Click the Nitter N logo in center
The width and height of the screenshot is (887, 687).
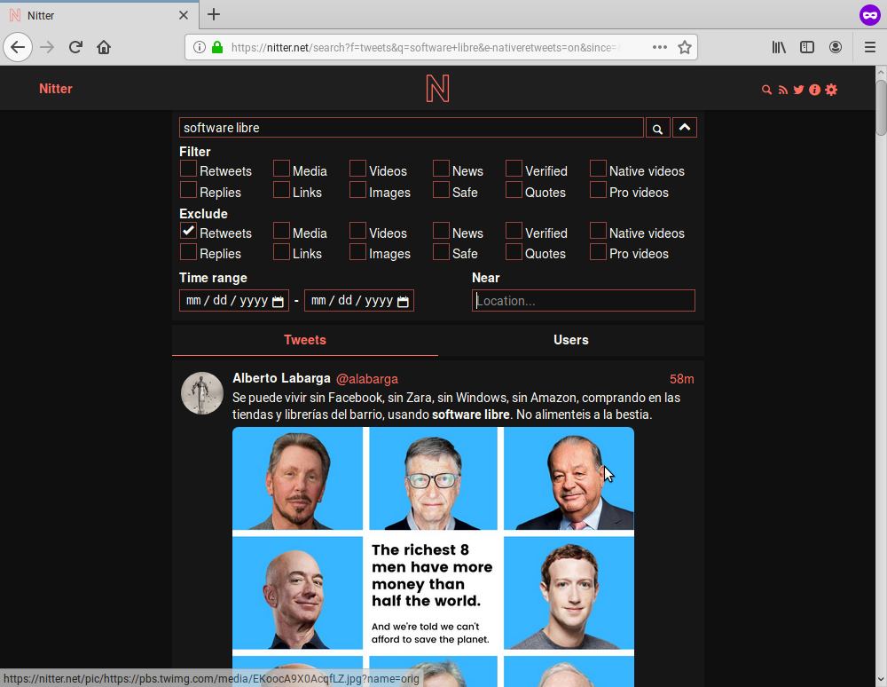click(x=437, y=89)
